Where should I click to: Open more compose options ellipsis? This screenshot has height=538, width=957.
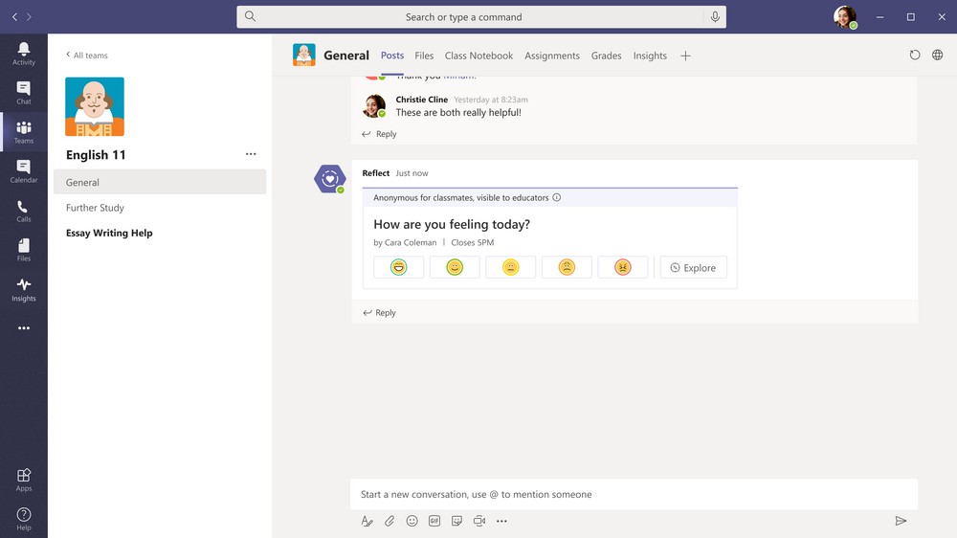(x=501, y=521)
